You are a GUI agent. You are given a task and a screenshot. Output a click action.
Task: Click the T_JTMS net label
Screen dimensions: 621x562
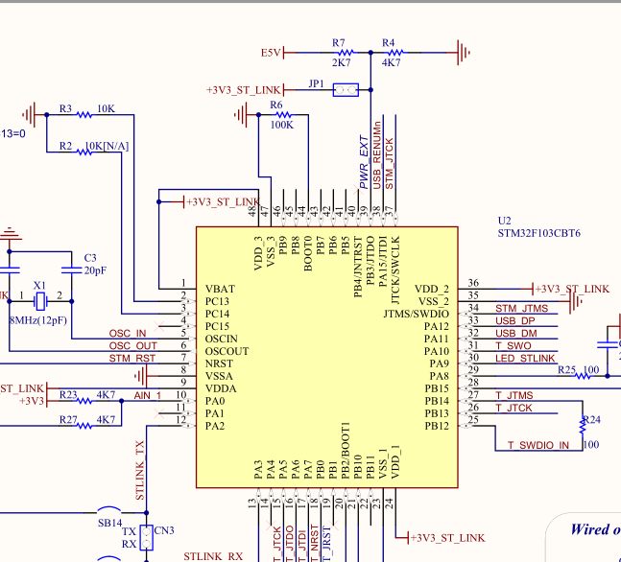[x=514, y=395]
